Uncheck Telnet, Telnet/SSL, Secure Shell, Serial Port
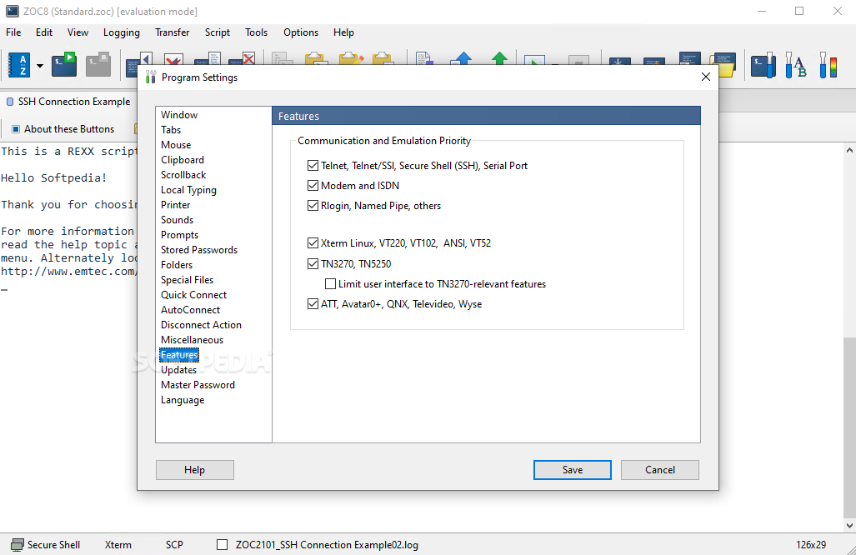 pyautogui.click(x=313, y=165)
